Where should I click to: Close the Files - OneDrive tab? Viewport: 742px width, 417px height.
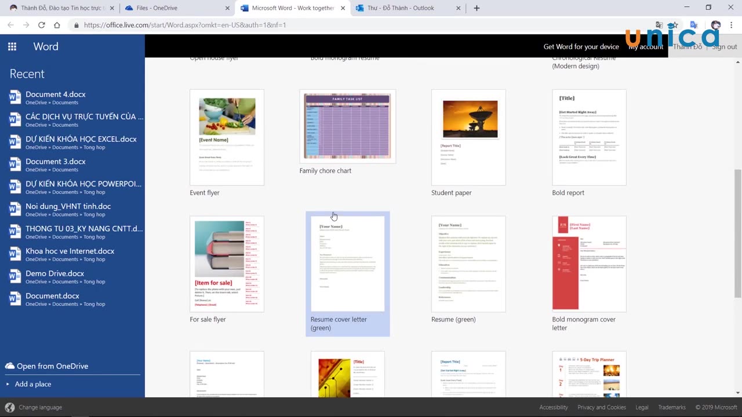point(227,8)
